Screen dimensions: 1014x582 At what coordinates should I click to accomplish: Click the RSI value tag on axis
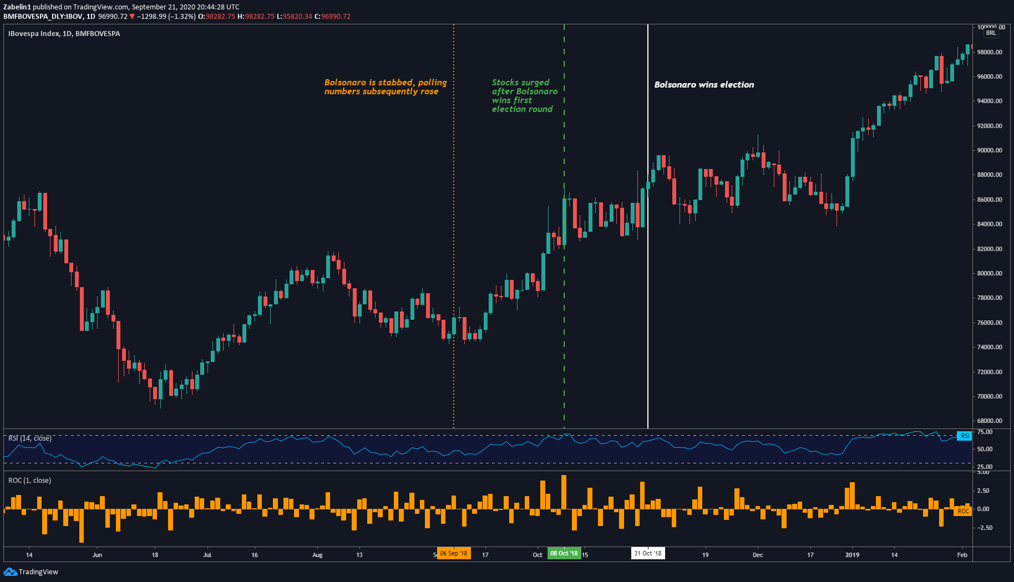(x=965, y=436)
